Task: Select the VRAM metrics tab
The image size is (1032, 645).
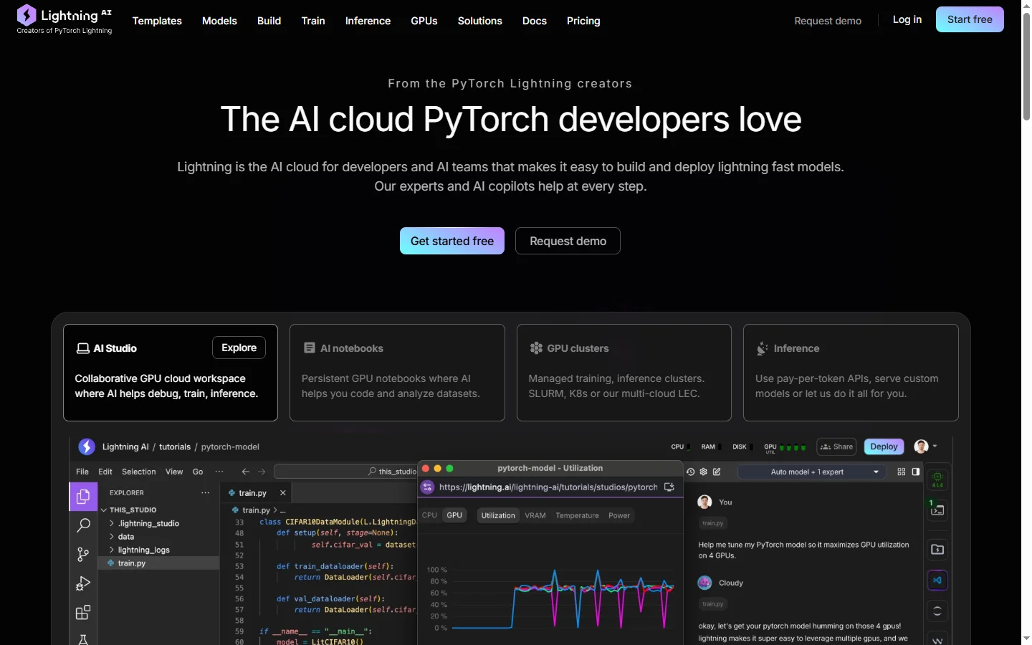Action: click(535, 515)
